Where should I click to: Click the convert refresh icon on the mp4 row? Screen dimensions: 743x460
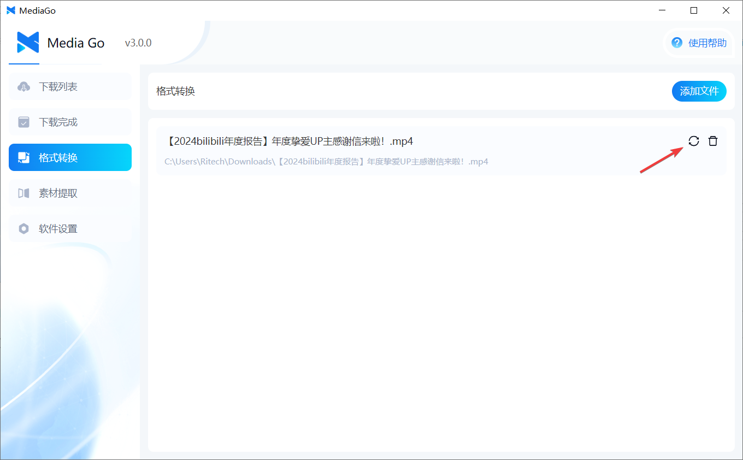(x=693, y=141)
